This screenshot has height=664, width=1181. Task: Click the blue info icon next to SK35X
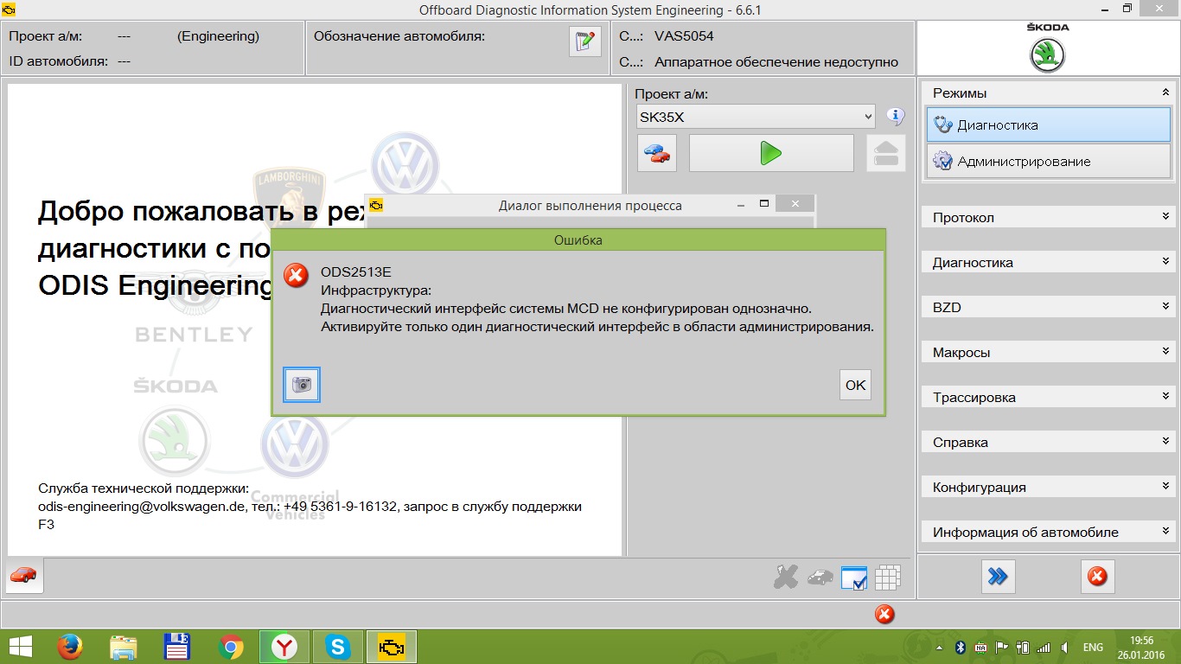click(896, 116)
